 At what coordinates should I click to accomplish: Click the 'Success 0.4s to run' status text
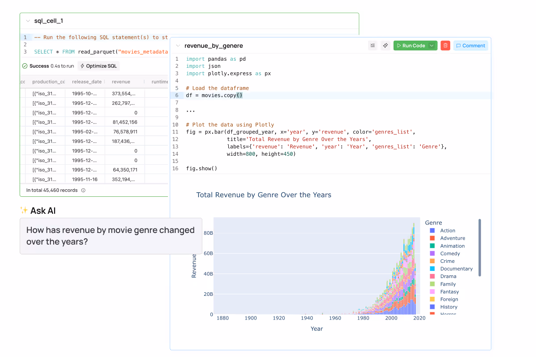pyautogui.click(x=52, y=66)
